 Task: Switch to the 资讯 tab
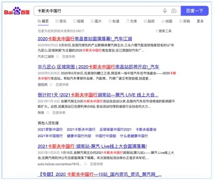61,21
